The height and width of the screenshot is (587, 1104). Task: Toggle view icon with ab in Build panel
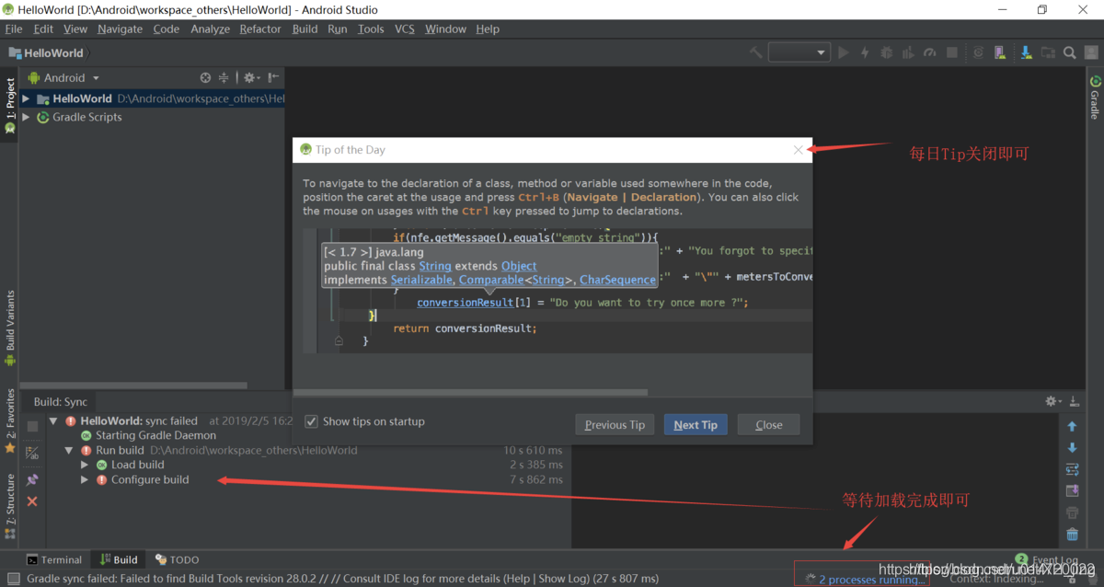pyautogui.click(x=32, y=452)
